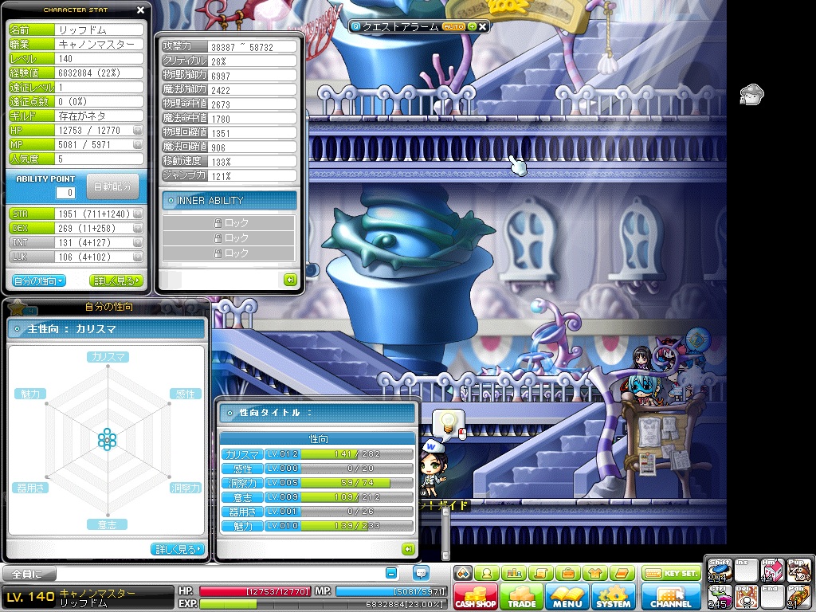Viewport: 816px width, 612px height.
Task: Click the カリスマ label on radar chart
Action: (x=108, y=357)
